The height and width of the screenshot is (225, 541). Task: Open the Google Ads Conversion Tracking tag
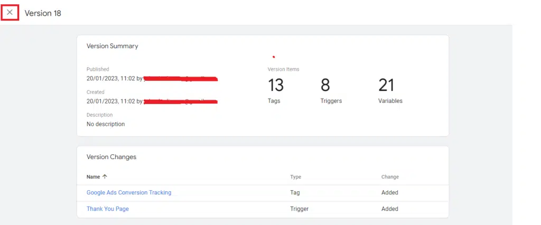point(129,193)
